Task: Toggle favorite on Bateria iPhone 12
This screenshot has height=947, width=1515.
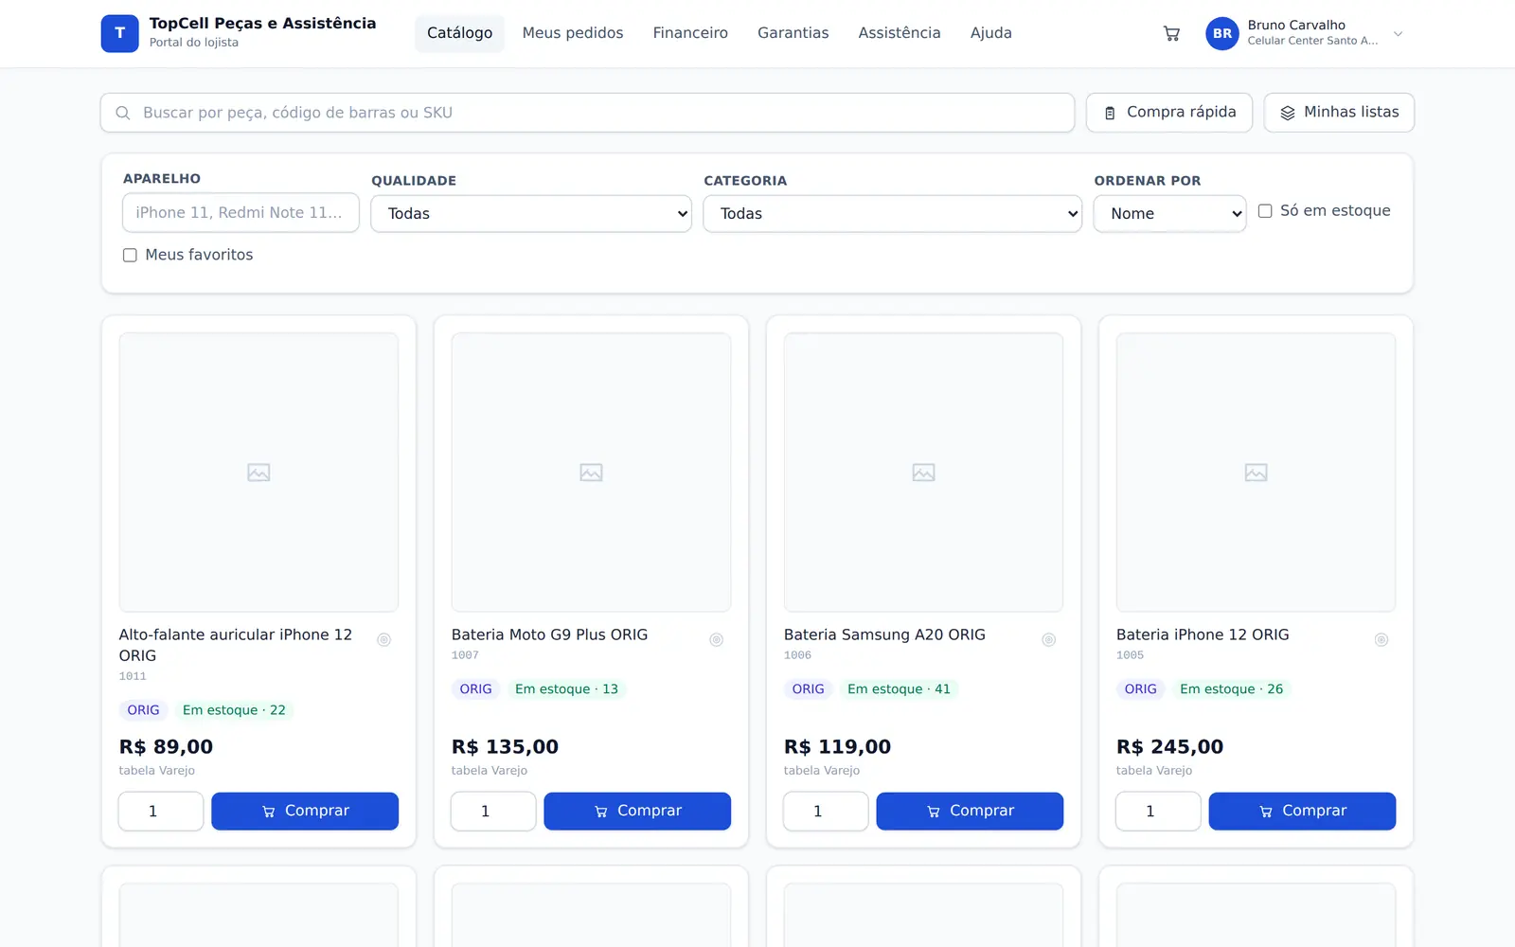Action: (1381, 640)
